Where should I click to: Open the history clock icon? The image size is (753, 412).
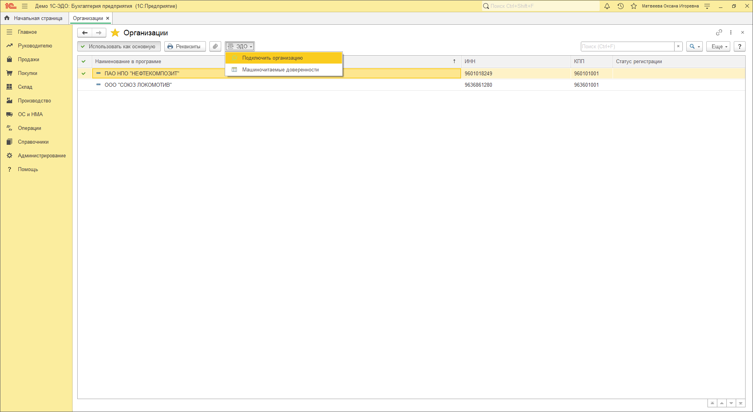(620, 6)
